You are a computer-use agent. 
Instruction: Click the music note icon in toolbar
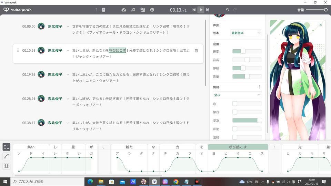[x=133, y=10]
